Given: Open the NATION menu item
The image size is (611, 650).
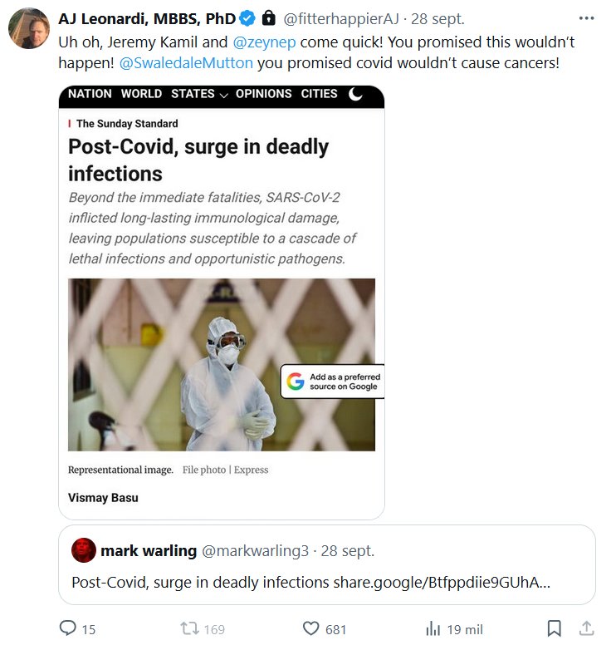Looking at the screenshot, I should (x=90, y=94).
